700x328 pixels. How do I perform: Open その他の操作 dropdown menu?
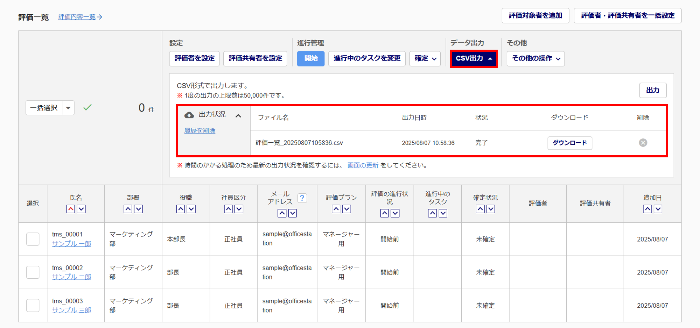[x=535, y=59]
